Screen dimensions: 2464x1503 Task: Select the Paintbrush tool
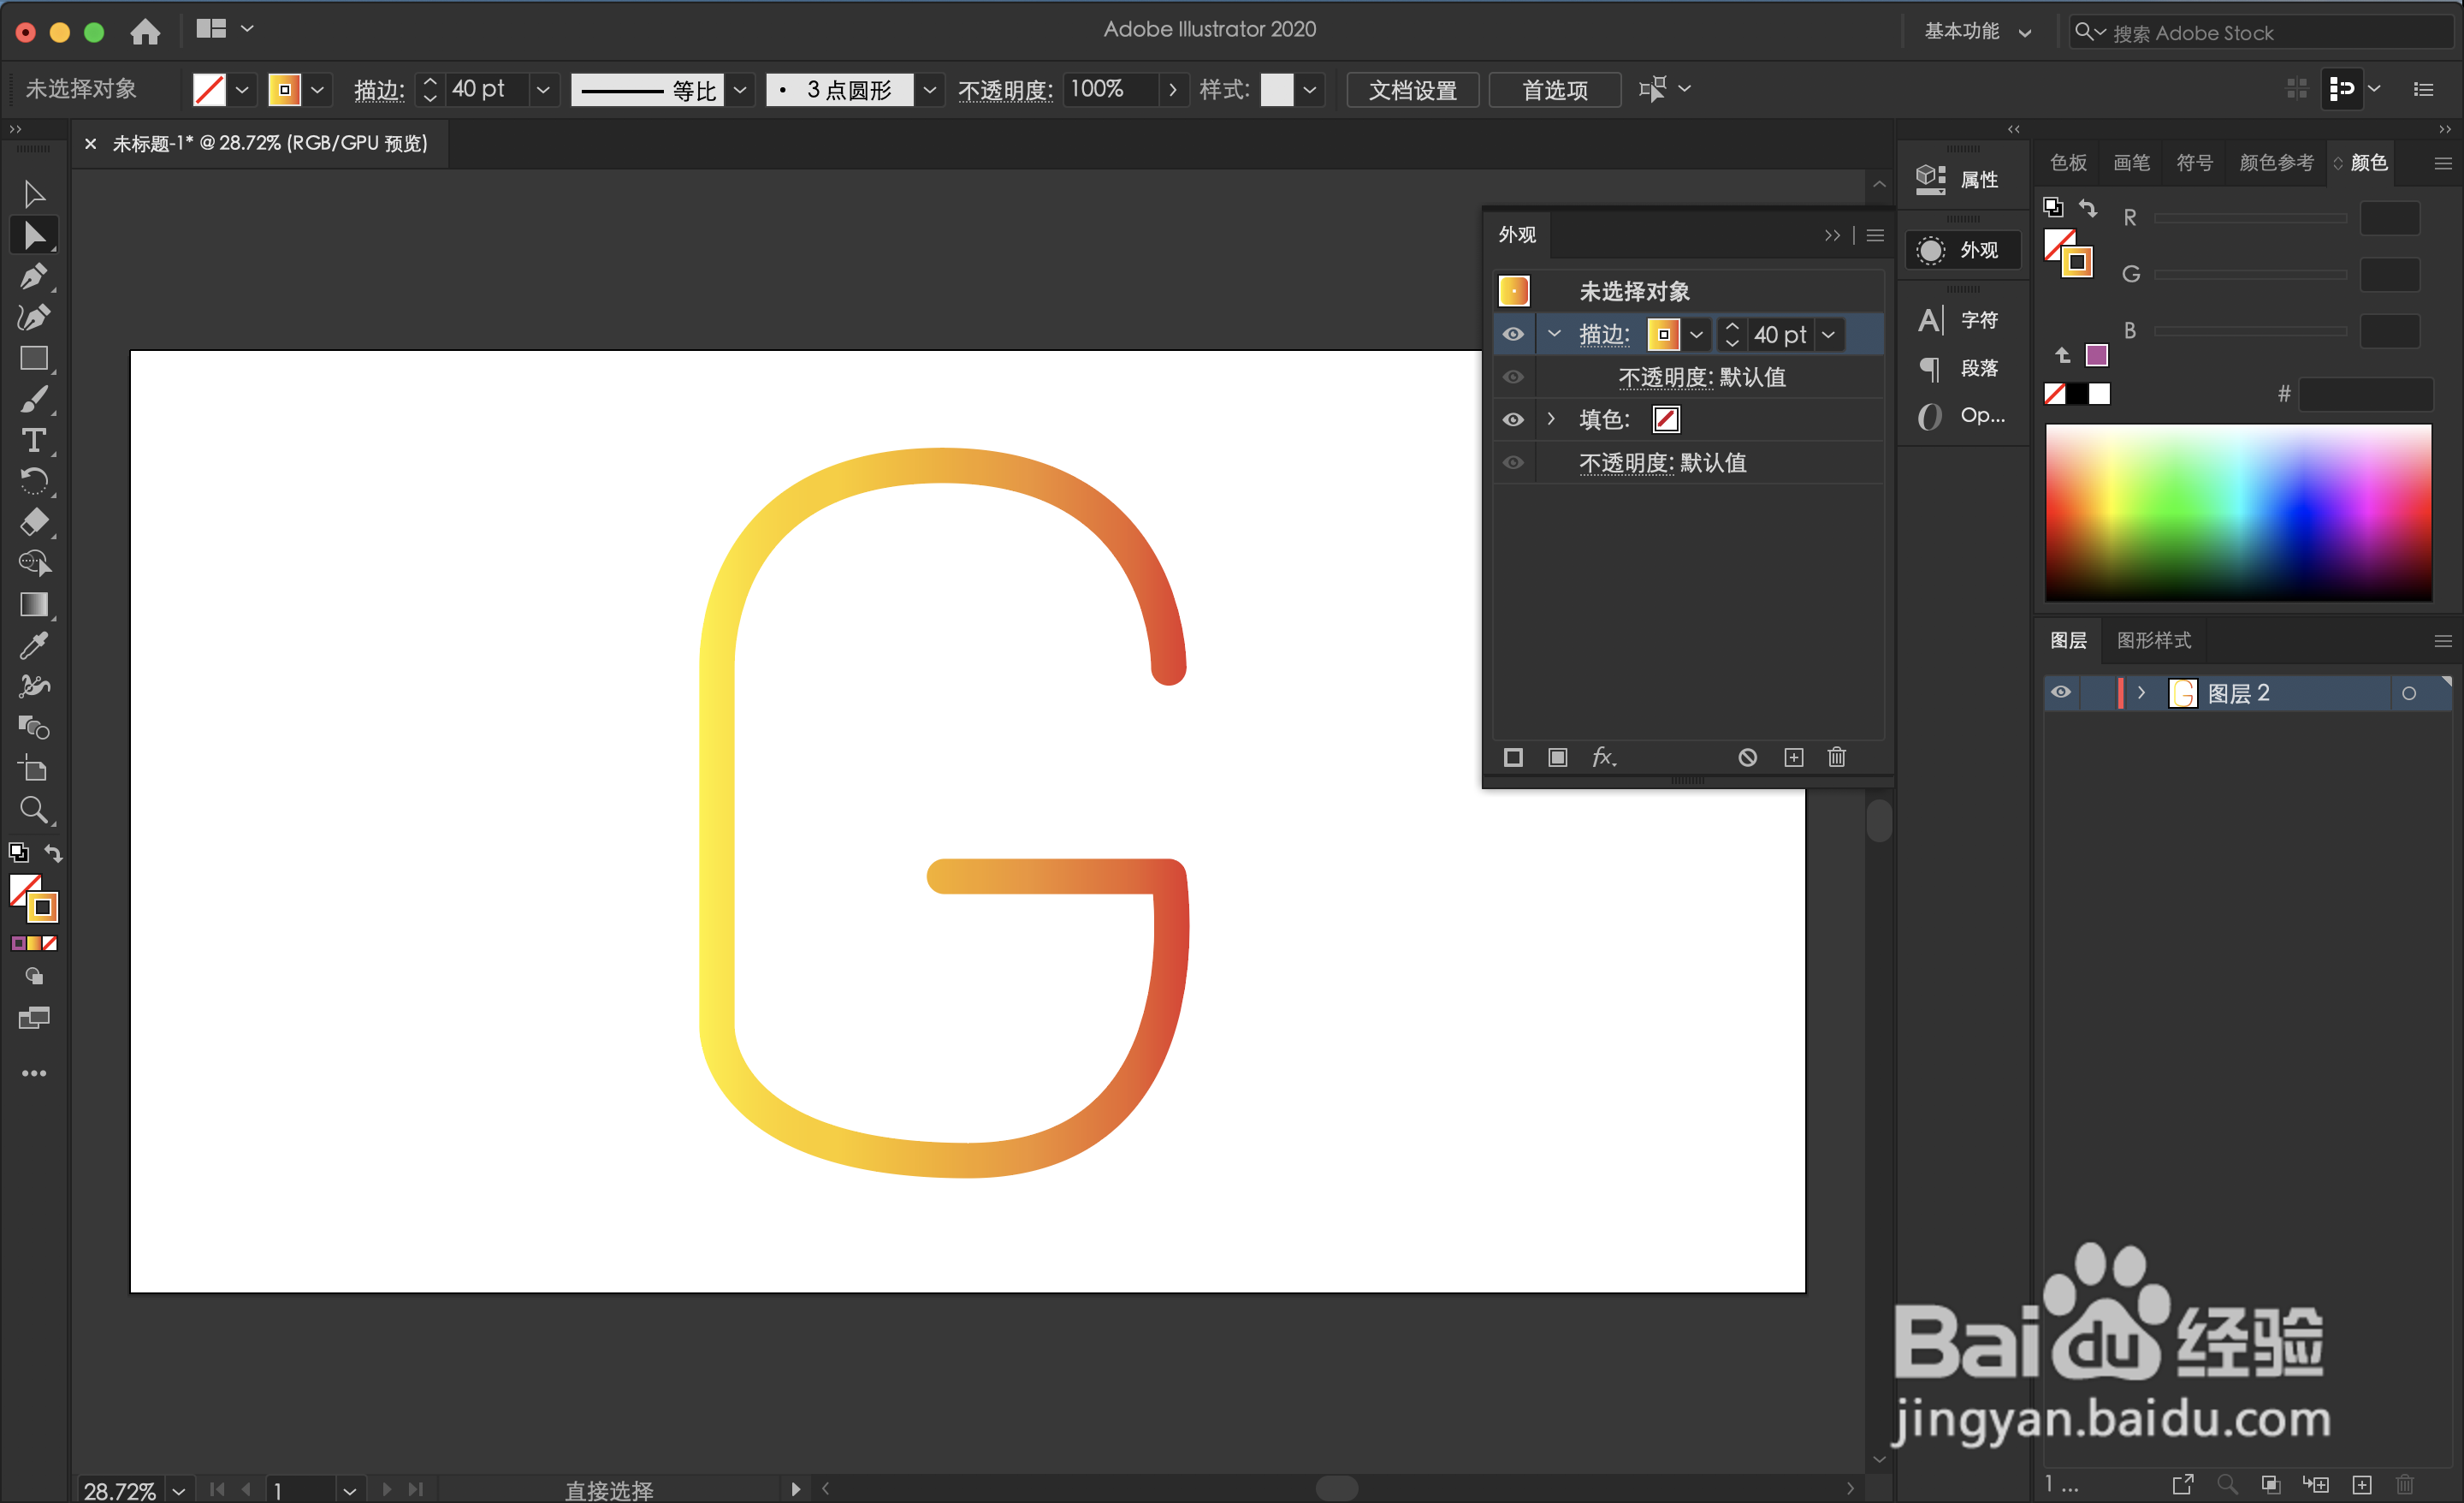click(34, 399)
